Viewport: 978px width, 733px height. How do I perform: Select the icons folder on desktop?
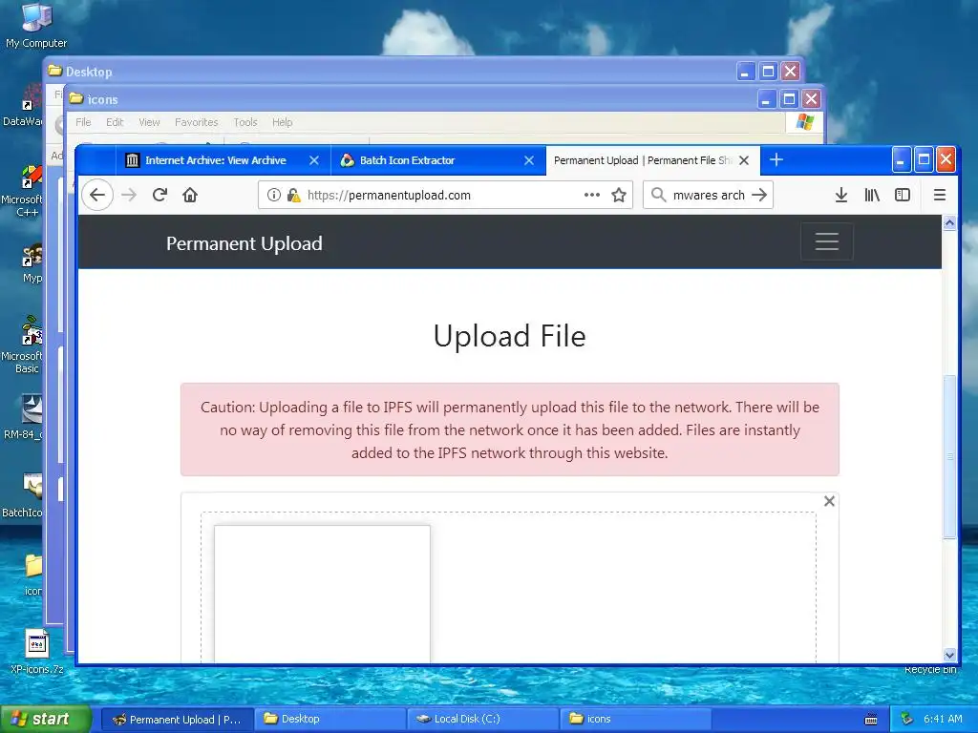(x=32, y=574)
